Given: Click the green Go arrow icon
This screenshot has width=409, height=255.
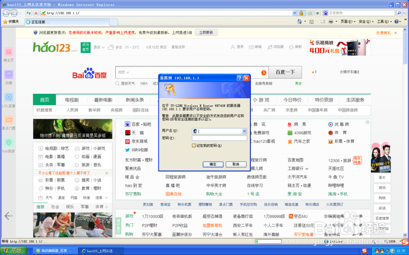Looking at the screenshot, I should [317, 13].
